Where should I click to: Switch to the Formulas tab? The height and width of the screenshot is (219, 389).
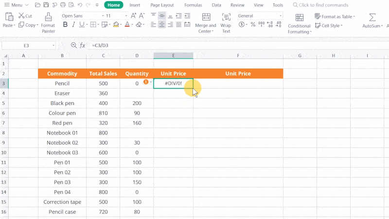coord(193,5)
